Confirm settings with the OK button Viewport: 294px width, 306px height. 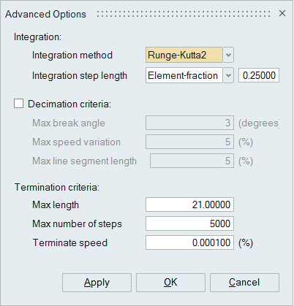(170, 283)
